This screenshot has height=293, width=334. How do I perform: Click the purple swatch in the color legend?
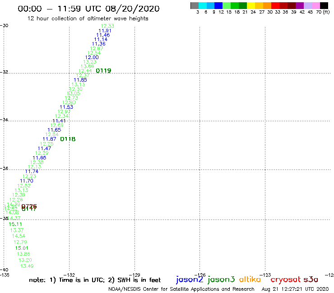pos(300,5)
